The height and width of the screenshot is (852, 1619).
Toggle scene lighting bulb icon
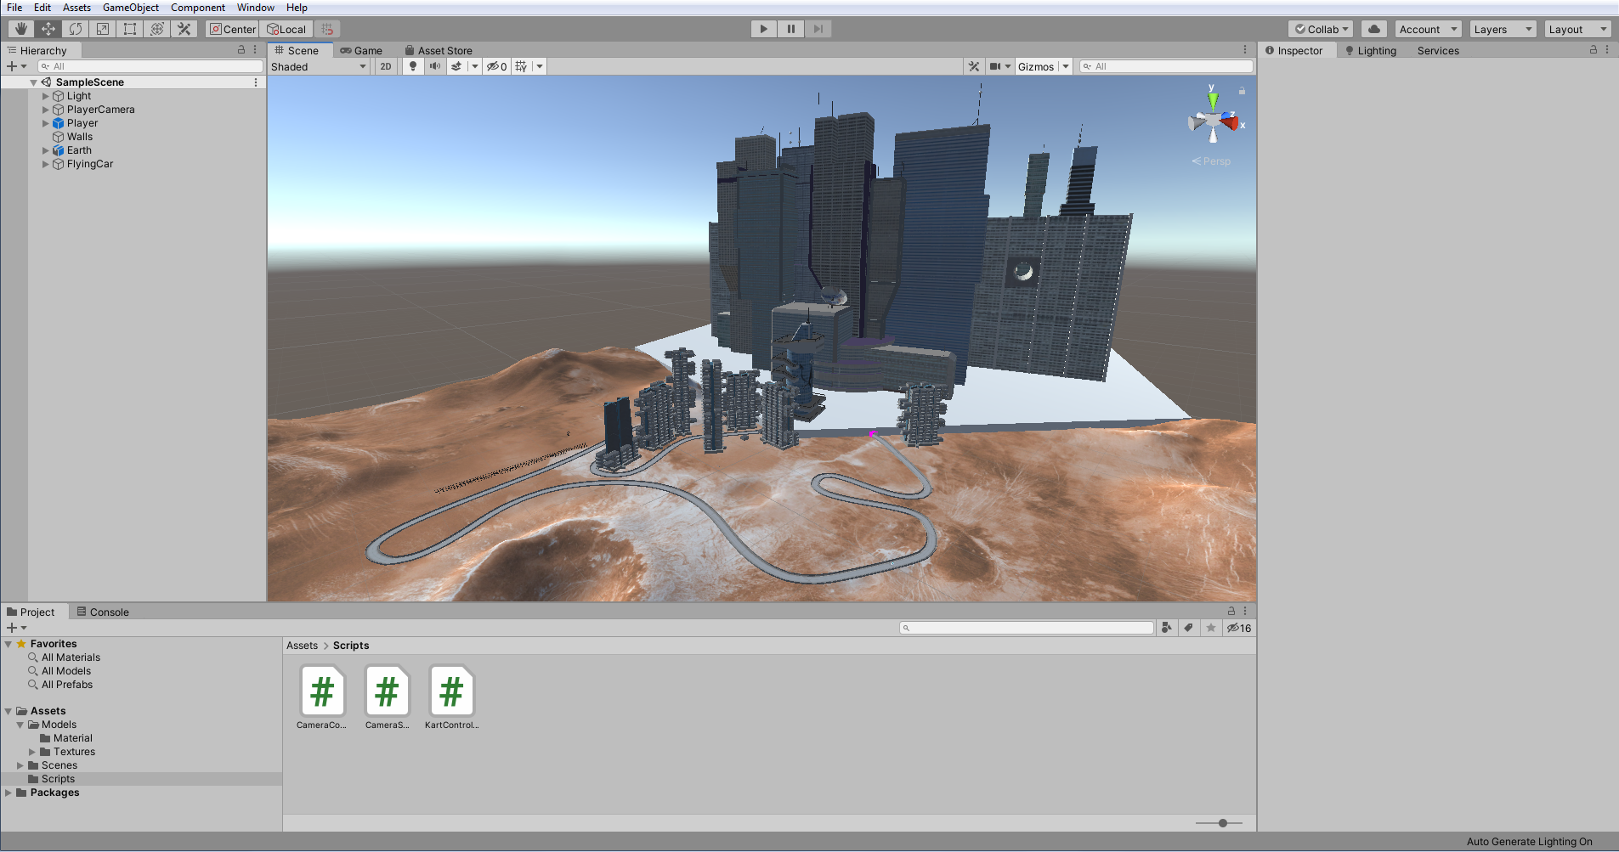413,66
